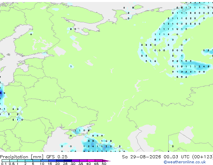The image size is (213, 165).
Task: Select the 30–35 mm purple legend segment
Action: point(75,161)
